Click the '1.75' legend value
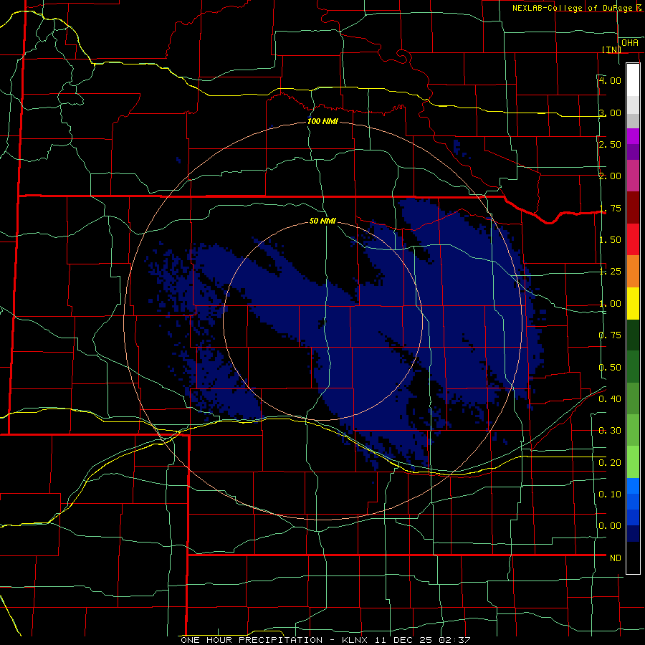 (x=610, y=208)
